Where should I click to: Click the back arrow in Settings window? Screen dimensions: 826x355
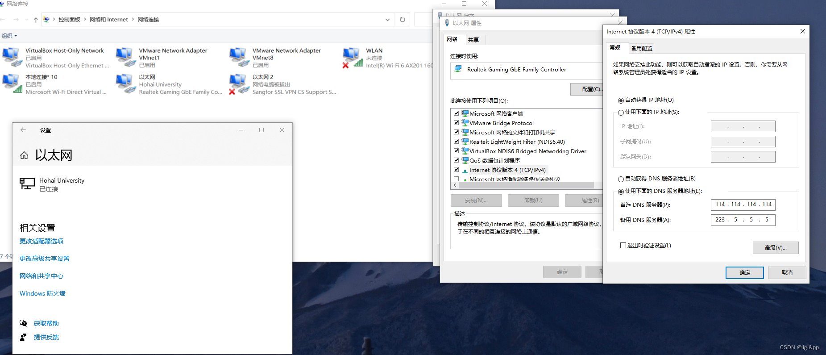click(23, 130)
